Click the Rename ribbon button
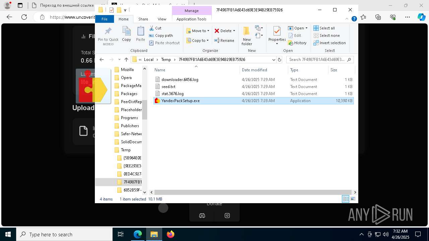Screen dimensions: 429x241 coord(225,41)
